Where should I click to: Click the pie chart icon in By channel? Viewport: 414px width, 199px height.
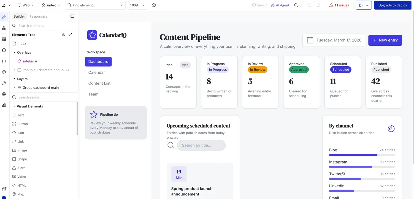[x=391, y=129]
